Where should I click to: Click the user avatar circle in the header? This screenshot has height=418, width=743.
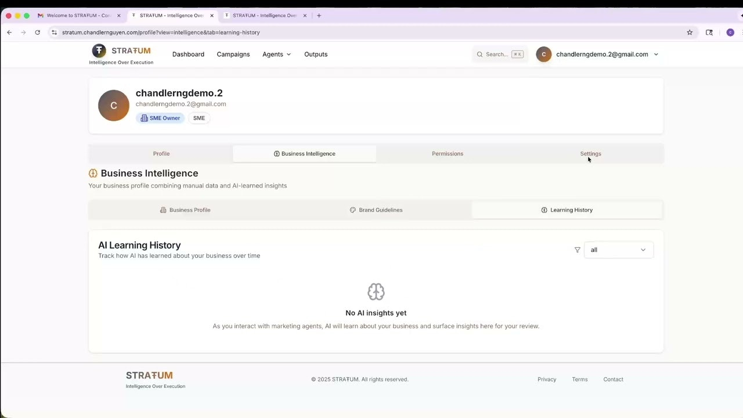[543, 54]
